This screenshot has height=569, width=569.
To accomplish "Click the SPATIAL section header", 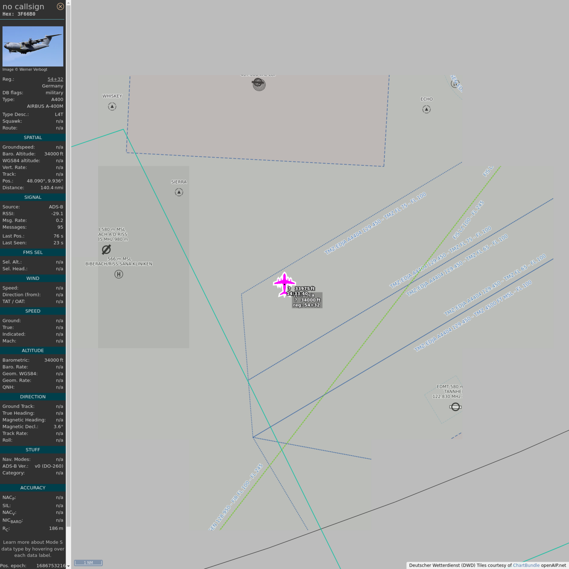I will click(33, 138).
